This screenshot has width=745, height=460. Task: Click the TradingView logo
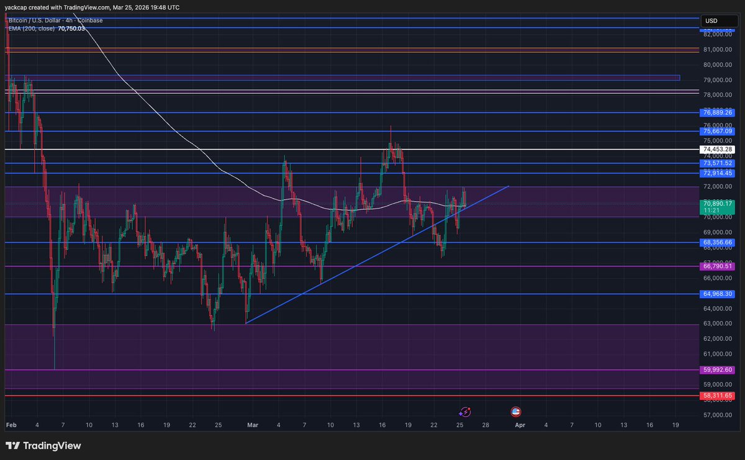pos(43,446)
